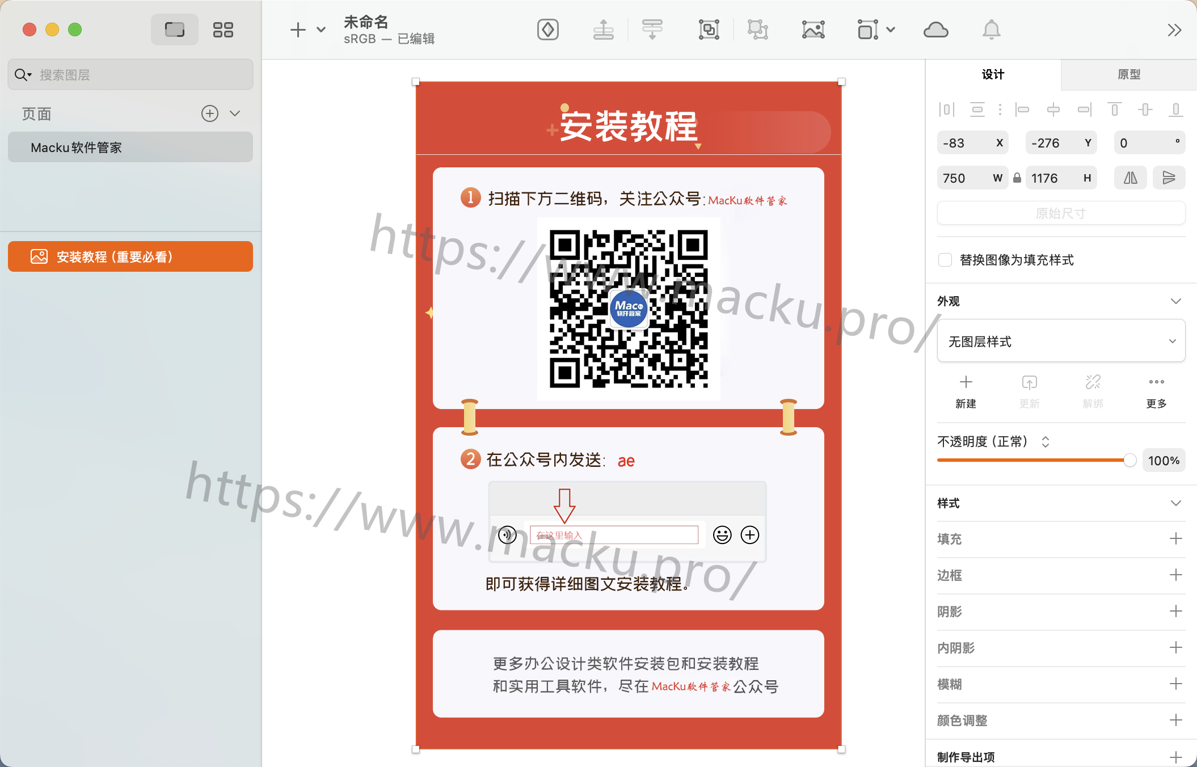
Task: Switch to canvas view mode
Action: (x=174, y=29)
